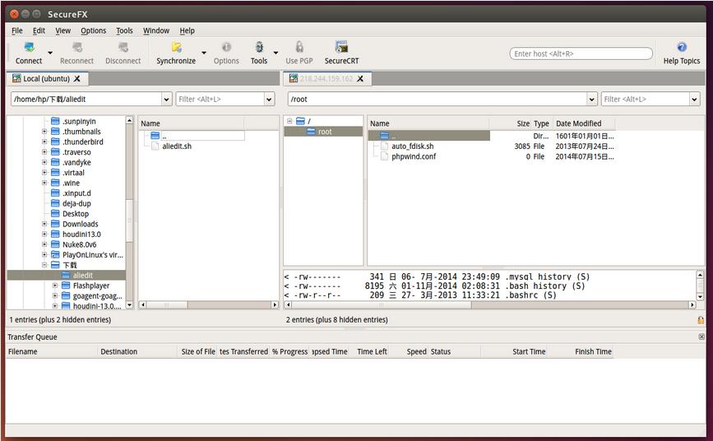Screen dimensions: 713x441
Task: Open the Window menu
Action: tap(156, 30)
